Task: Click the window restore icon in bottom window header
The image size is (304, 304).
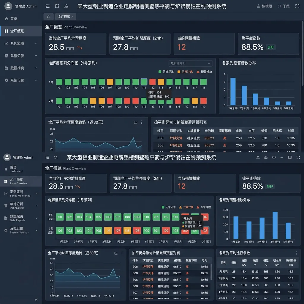Action: [x=290, y=157]
